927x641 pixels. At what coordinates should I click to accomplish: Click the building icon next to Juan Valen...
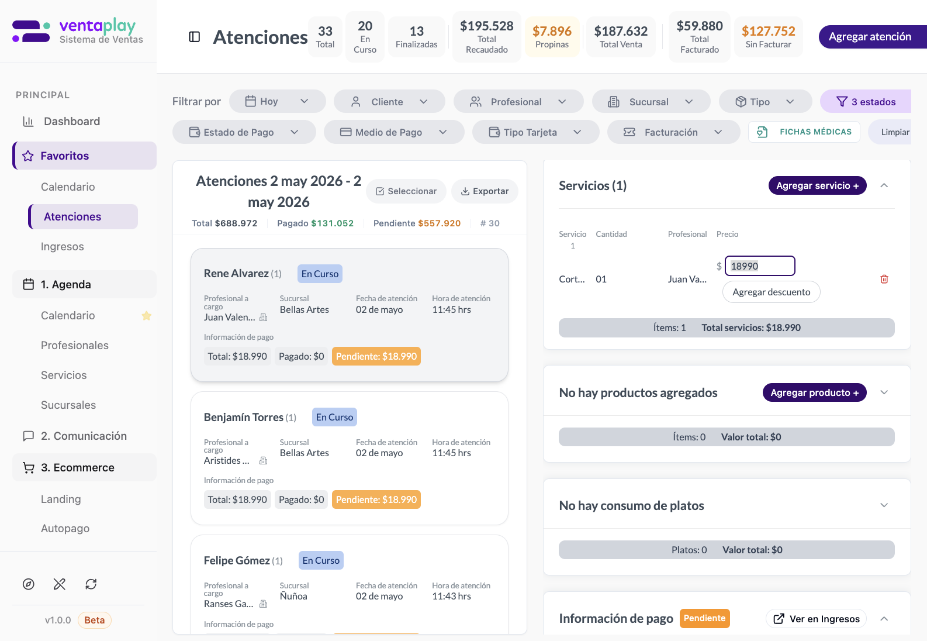point(264,318)
